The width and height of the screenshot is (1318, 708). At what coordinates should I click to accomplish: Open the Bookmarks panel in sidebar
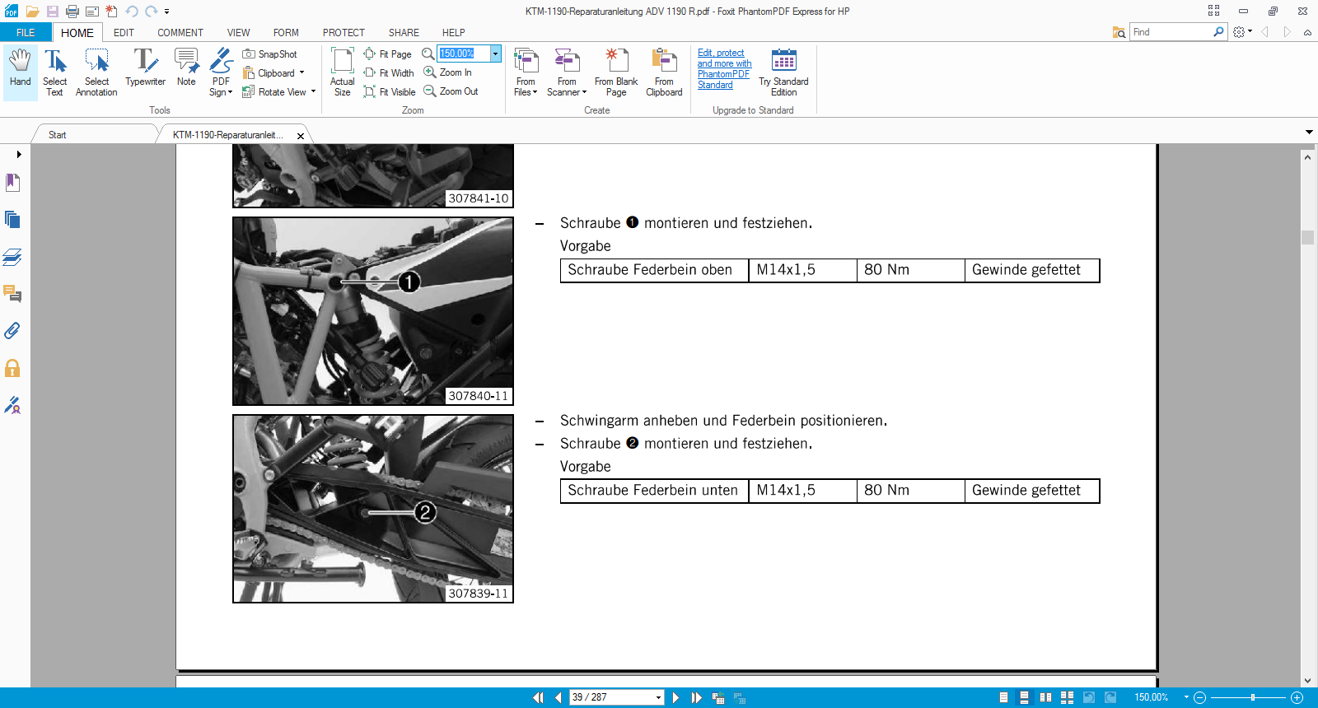[12, 182]
